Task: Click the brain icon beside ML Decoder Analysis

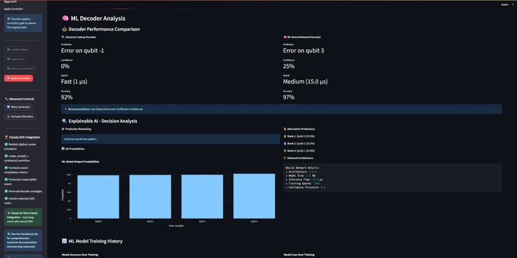Action: click(x=65, y=19)
